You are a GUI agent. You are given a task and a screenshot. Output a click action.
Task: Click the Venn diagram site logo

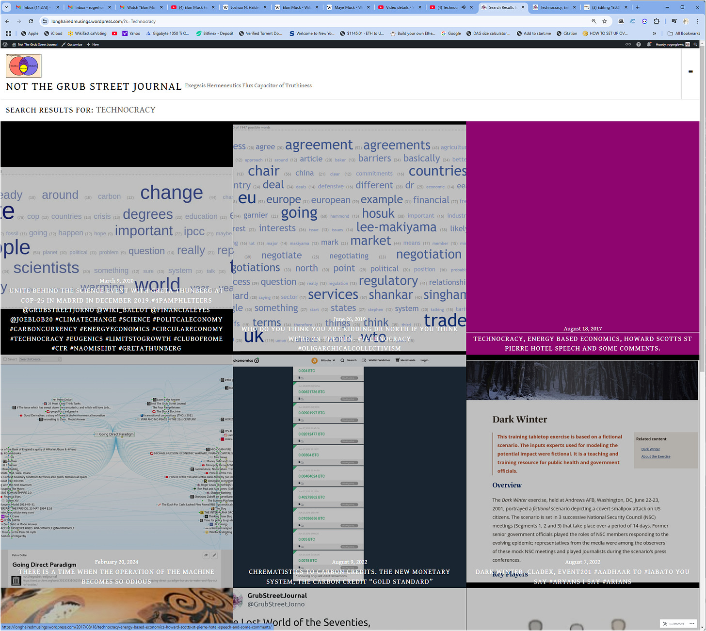[24, 65]
